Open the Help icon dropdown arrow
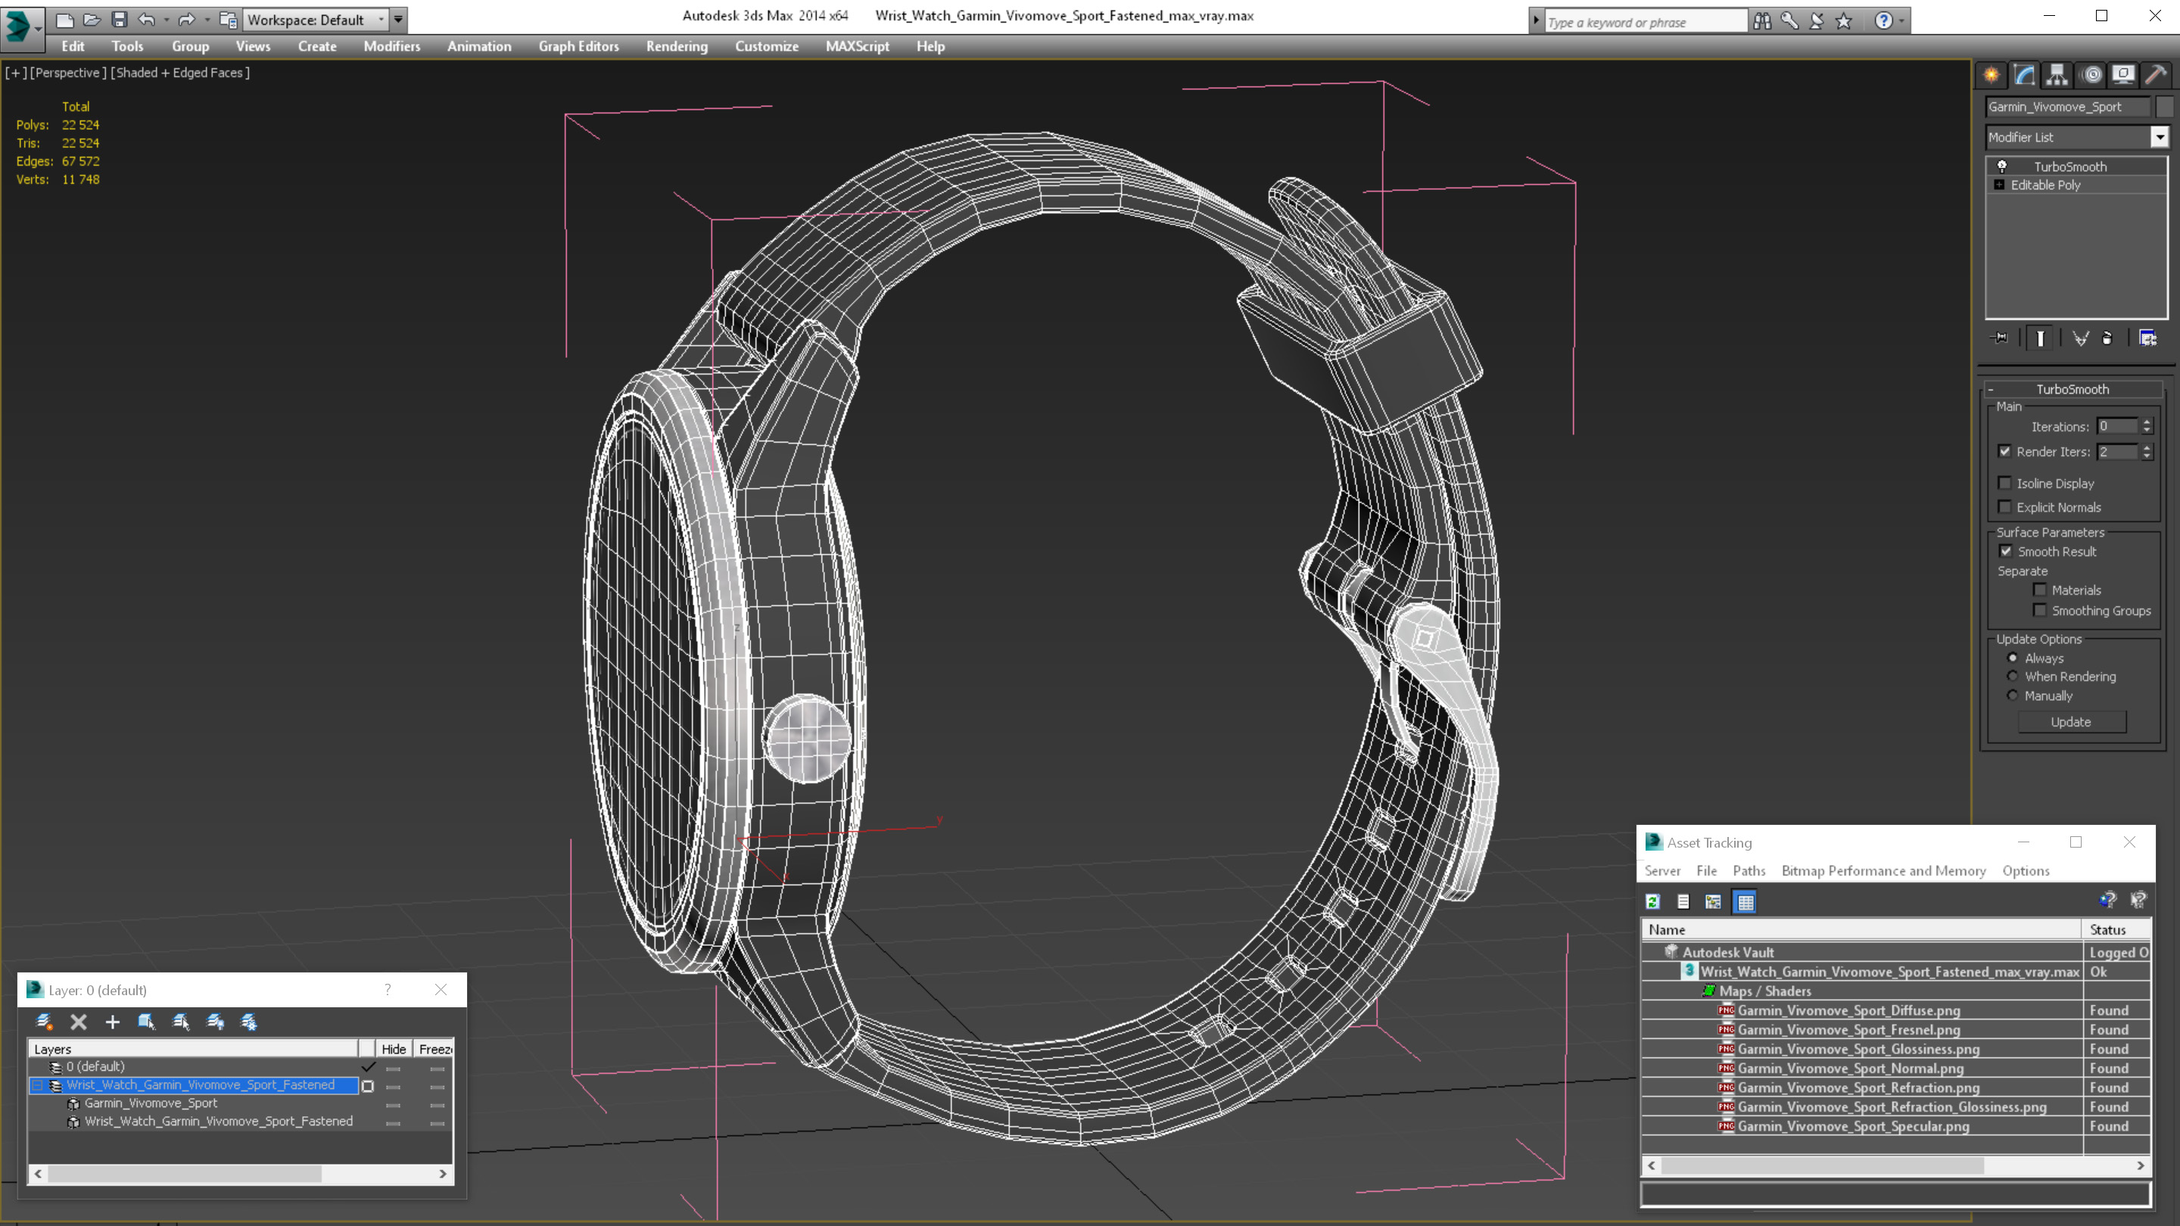The height and width of the screenshot is (1226, 2180). click(1901, 21)
